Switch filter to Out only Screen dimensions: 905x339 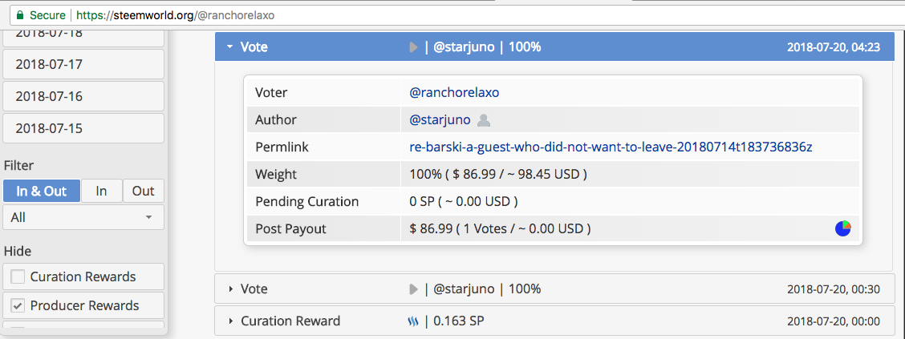tap(144, 192)
